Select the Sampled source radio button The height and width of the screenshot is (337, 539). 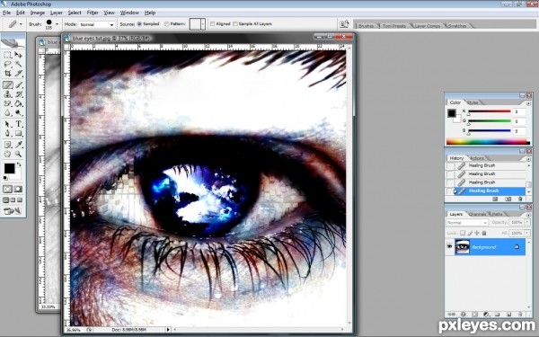tap(139, 24)
